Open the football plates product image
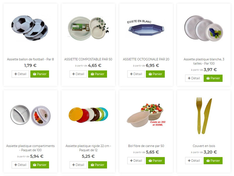The image size is (234, 176). pos(30,28)
